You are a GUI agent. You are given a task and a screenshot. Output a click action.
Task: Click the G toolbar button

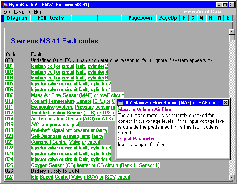(193, 18)
